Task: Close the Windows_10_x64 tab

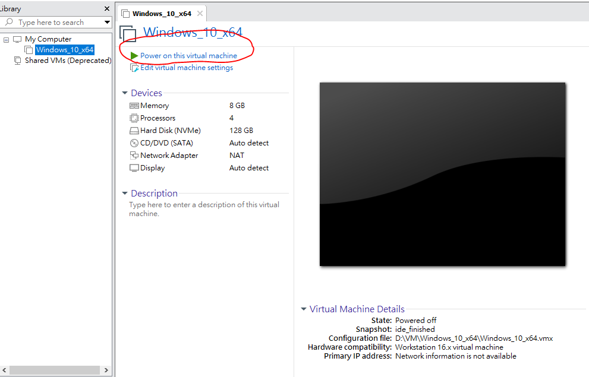Action: tap(200, 14)
